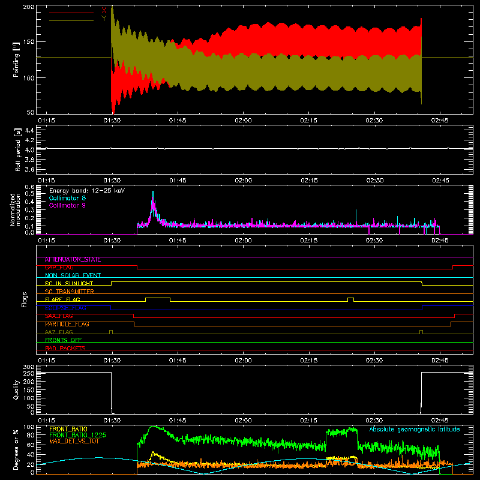The image size is (480, 480).
Task: Click the 200 tick on the Pointing axis
Action: point(28,7)
